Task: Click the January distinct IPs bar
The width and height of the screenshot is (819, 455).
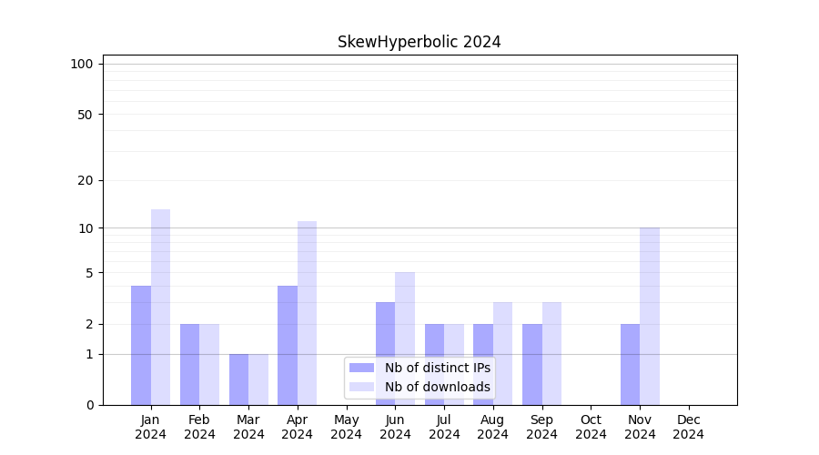Action: [x=141, y=345]
